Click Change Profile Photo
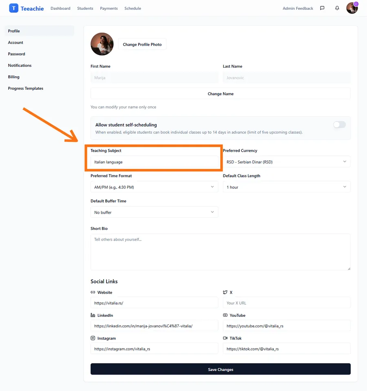367x391 pixels. (142, 44)
